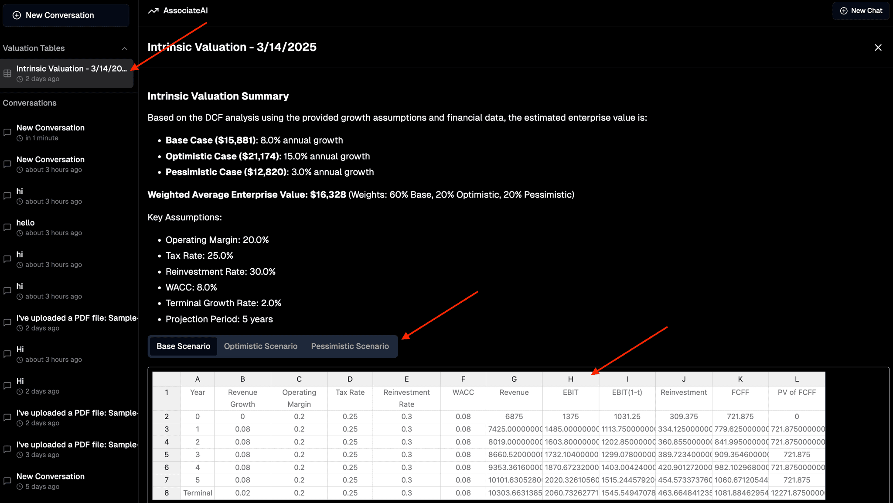Click the New Chat button

point(861,10)
